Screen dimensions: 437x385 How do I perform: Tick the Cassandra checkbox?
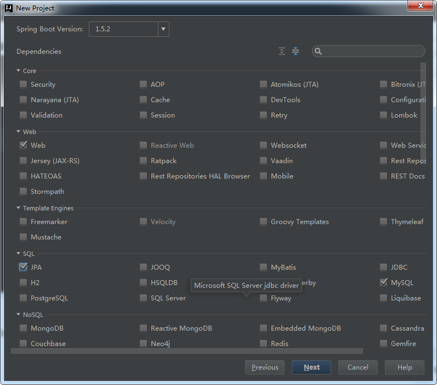[383, 328]
